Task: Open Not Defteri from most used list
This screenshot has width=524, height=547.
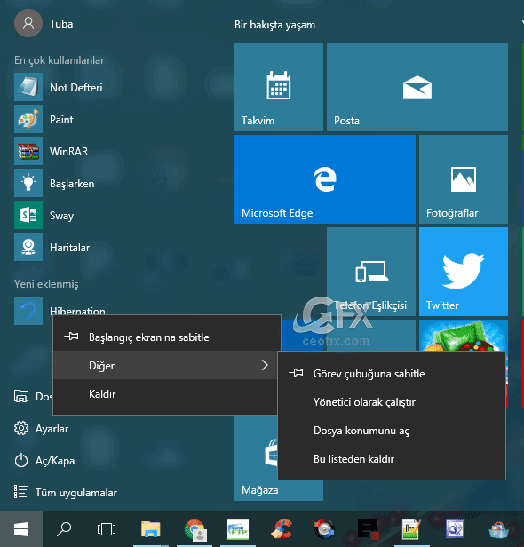Action: (x=59, y=87)
